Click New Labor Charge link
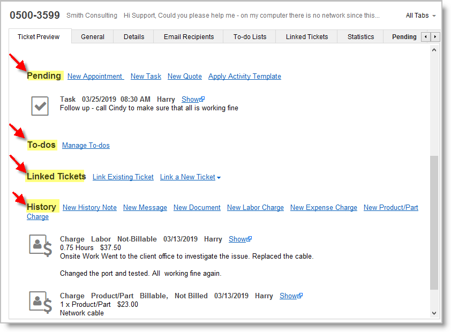The image size is (451, 332). click(255, 207)
